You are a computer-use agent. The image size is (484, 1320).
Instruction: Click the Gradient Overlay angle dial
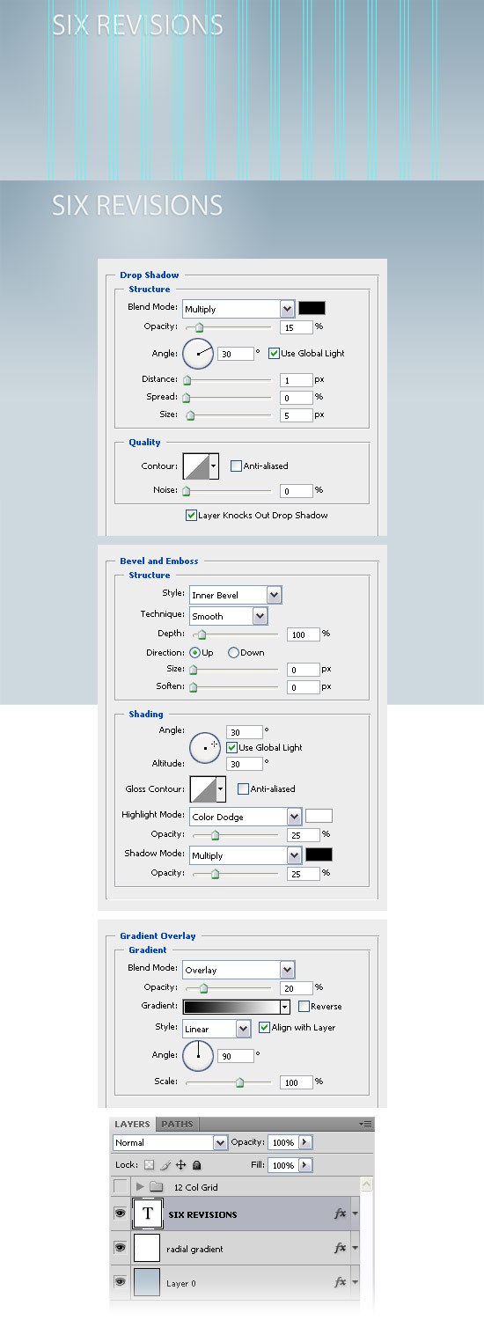tap(198, 1054)
